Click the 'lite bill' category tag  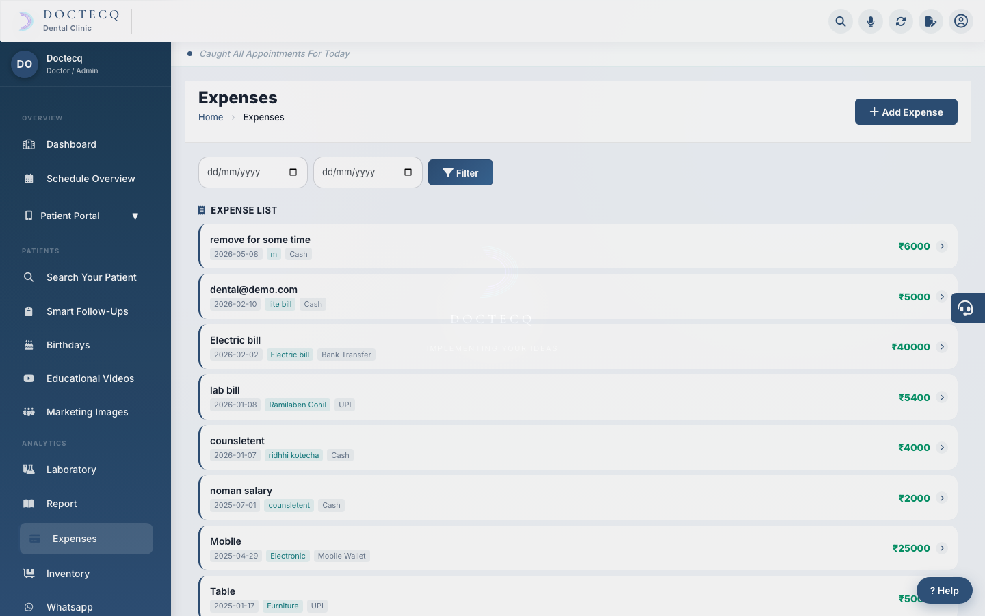280,305
